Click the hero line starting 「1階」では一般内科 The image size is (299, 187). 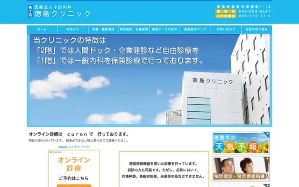119,61
